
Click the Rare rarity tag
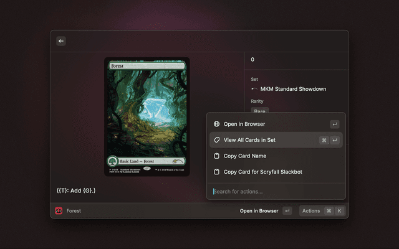(259, 111)
